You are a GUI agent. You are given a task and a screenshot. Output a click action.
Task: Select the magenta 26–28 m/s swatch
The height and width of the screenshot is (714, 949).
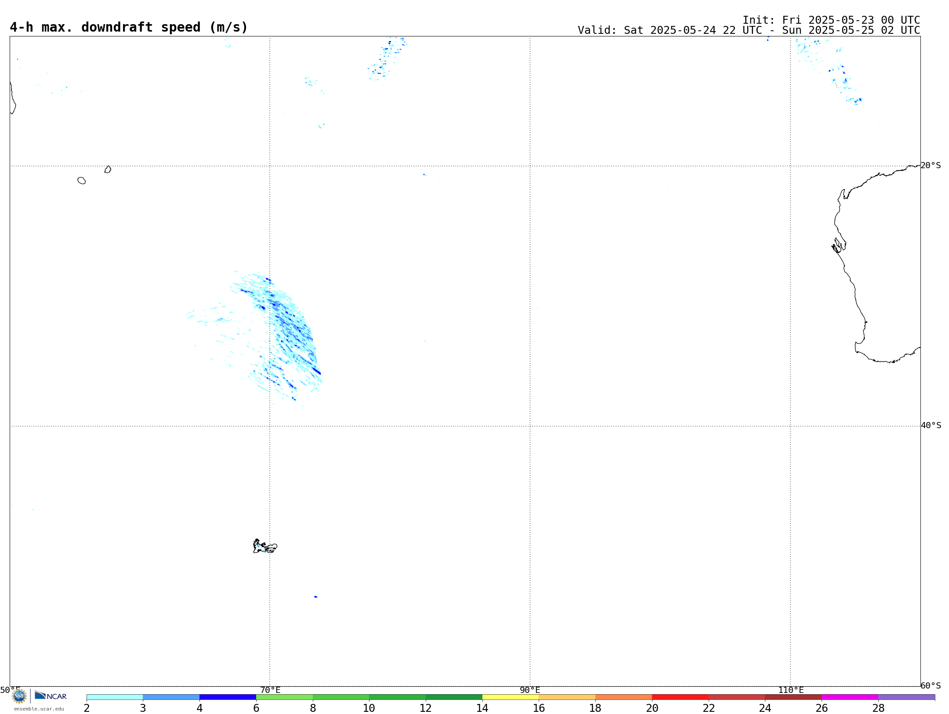click(850, 697)
